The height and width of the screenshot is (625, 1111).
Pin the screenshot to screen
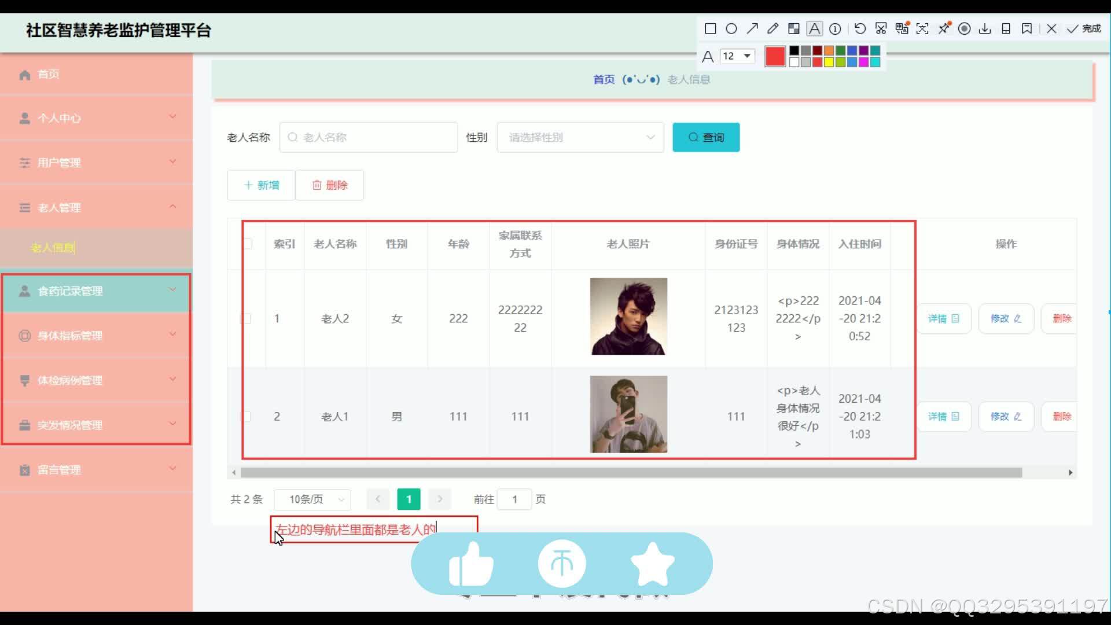(944, 28)
